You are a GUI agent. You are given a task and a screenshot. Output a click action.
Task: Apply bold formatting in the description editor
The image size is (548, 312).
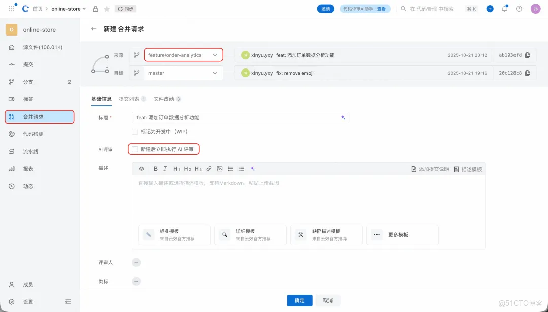point(156,169)
